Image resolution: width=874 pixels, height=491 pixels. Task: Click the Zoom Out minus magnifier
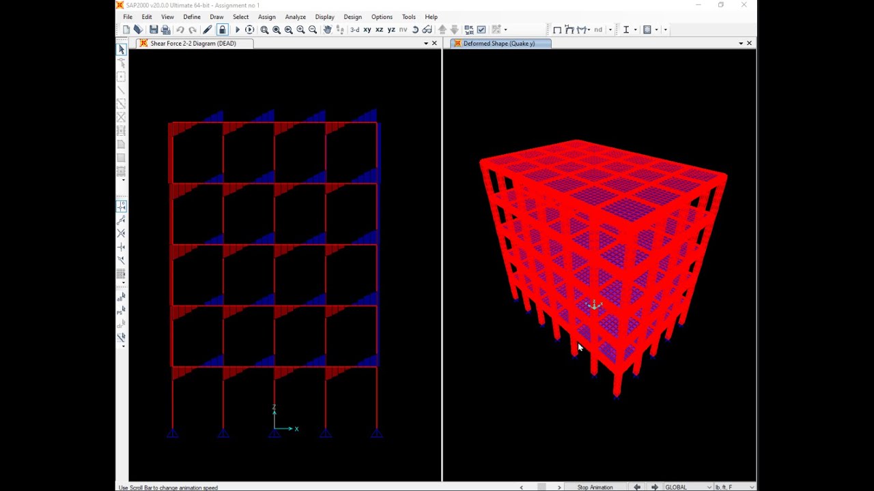coord(313,29)
